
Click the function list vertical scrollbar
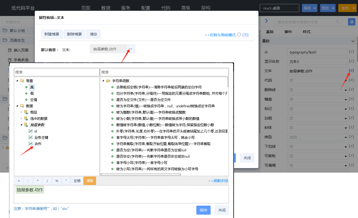point(228,82)
